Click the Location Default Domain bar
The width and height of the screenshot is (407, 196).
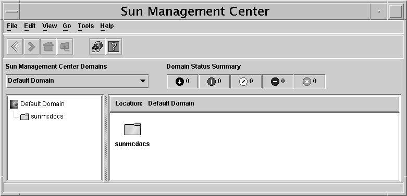coord(254,103)
